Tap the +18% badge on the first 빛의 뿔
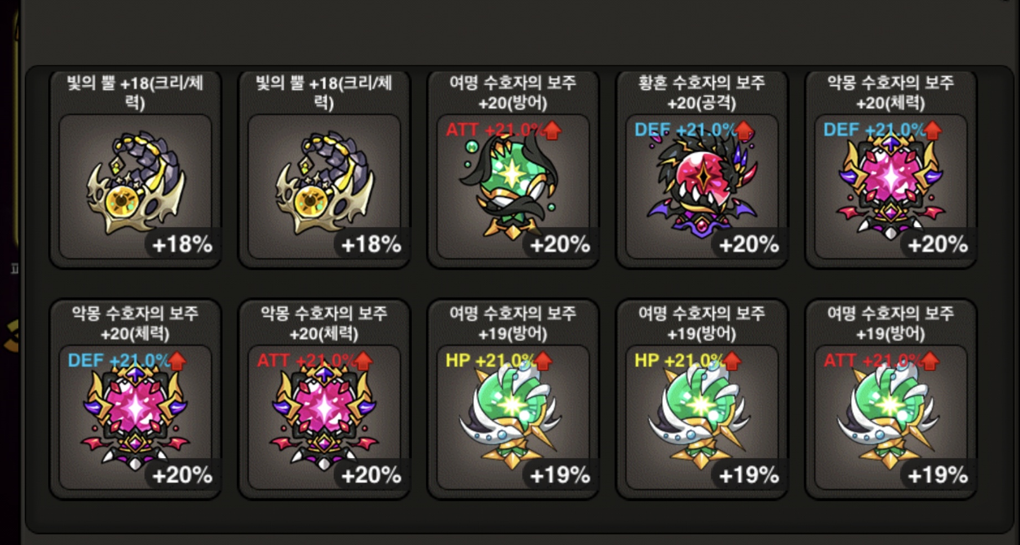 click(x=182, y=244)
